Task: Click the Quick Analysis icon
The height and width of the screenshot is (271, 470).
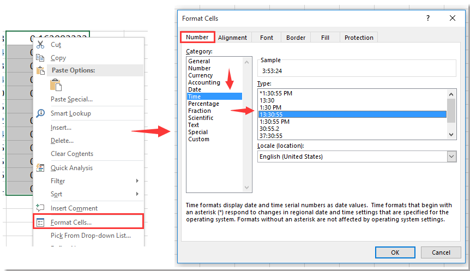Action: coord(40,168)
